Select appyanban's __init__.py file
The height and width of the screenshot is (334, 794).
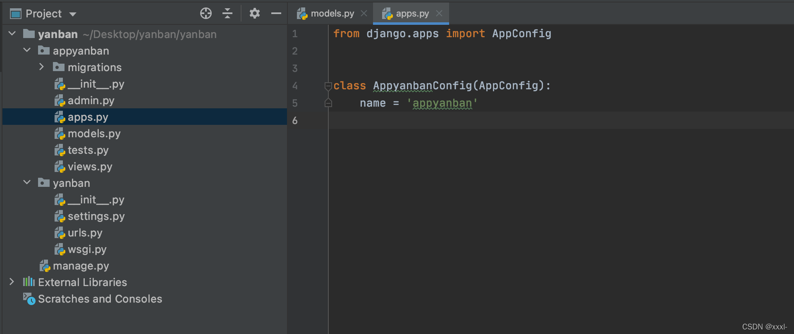[x=145, y=84]
